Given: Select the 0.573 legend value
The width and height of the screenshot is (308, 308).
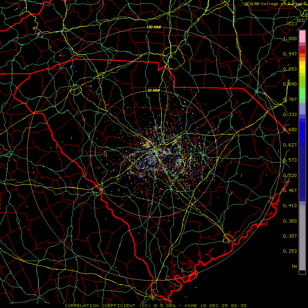Looking at the screenshot, I should [x=290, y=160].
